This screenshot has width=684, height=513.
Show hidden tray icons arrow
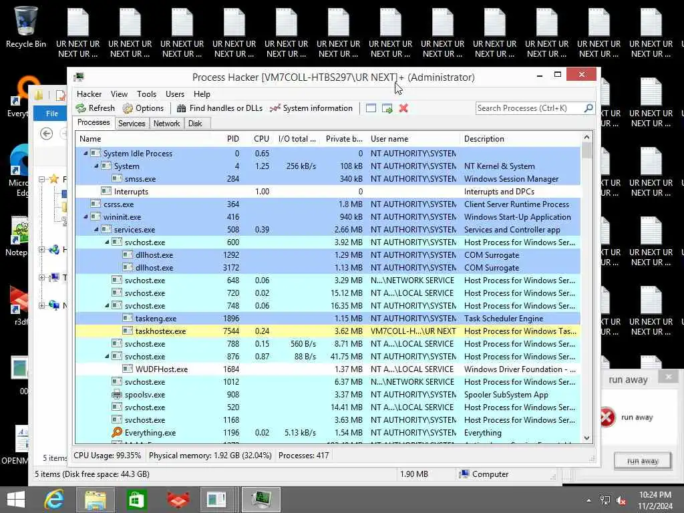(x=588, y=500)
